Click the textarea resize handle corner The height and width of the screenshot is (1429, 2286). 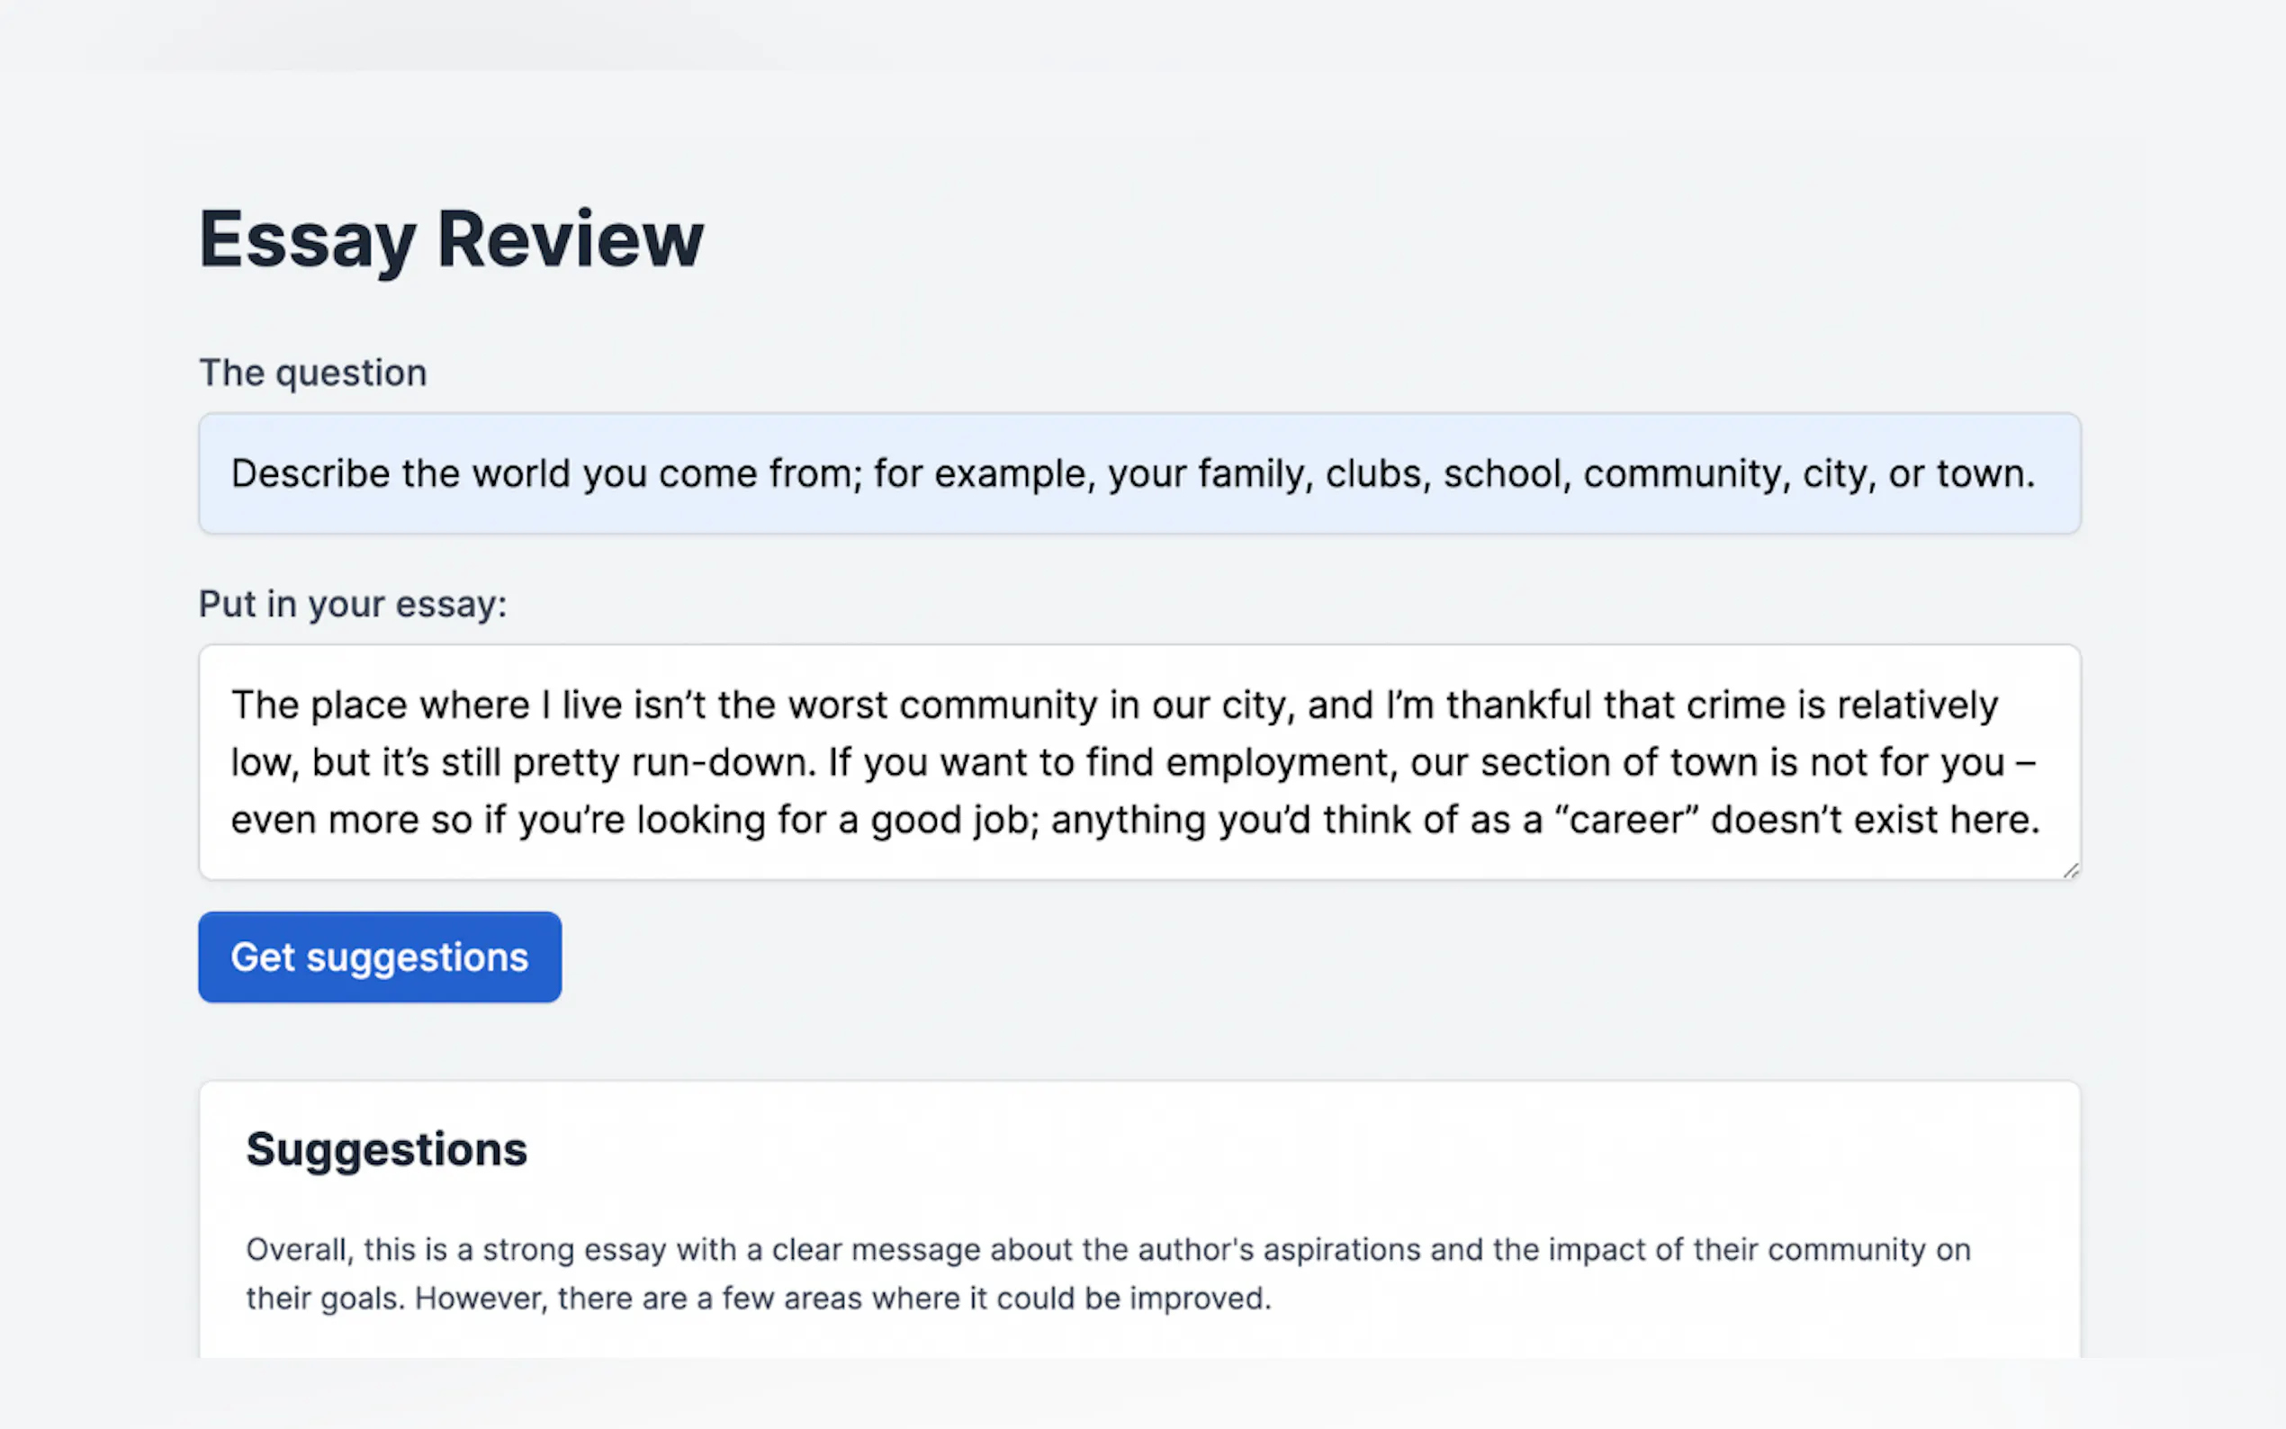click(x=2070, y=869)
